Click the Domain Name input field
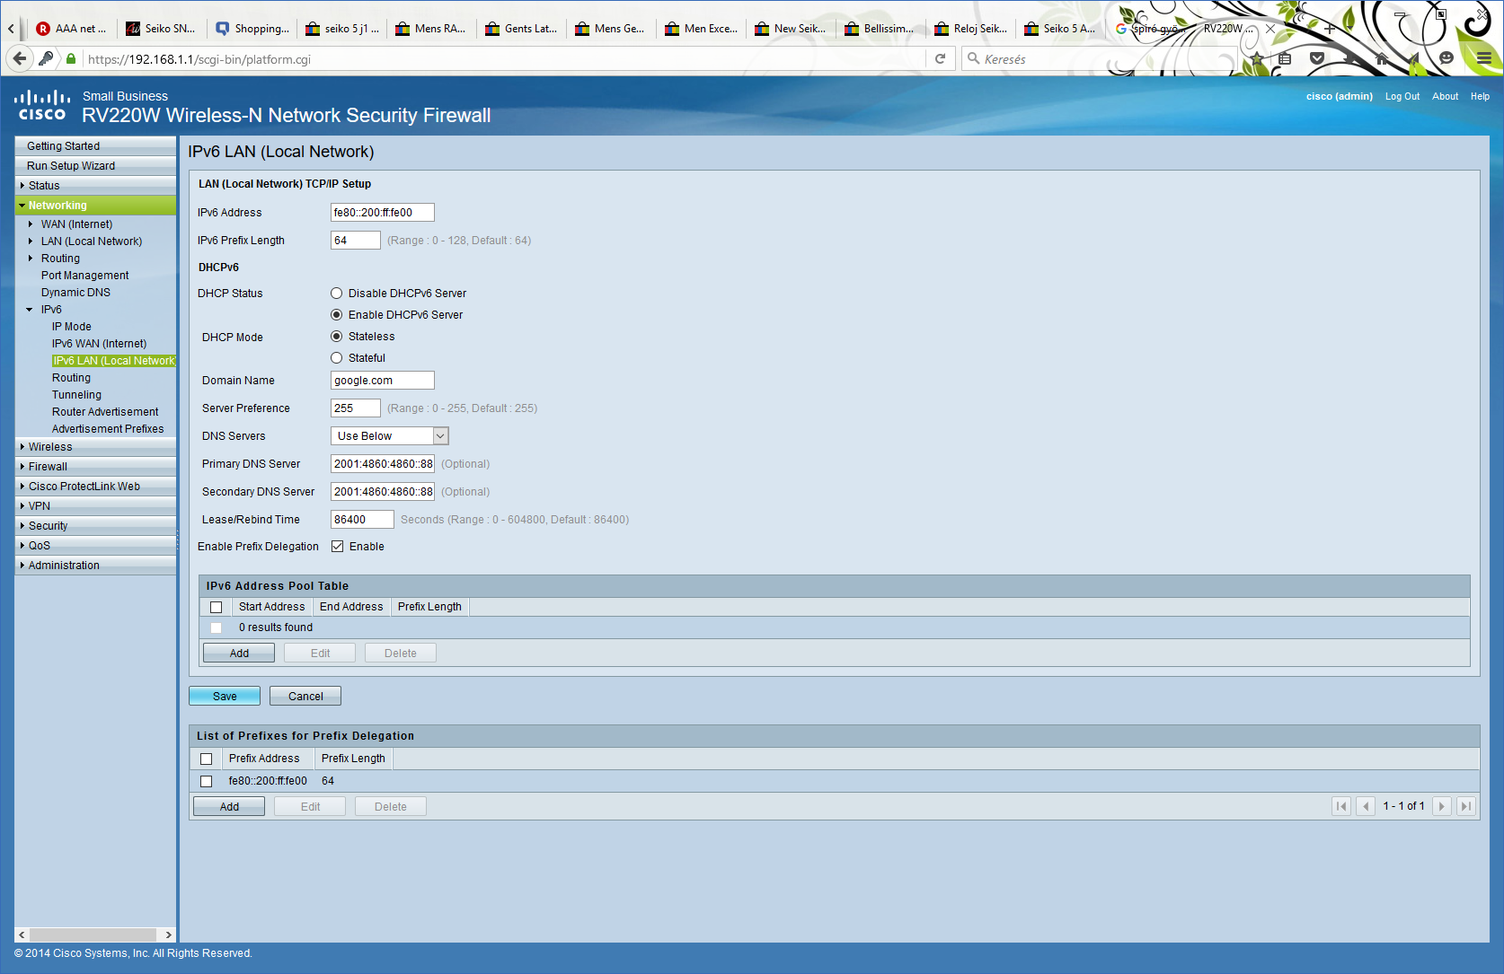The height and width of the screenshot is (974, 1504). click(x=383, y=381)
